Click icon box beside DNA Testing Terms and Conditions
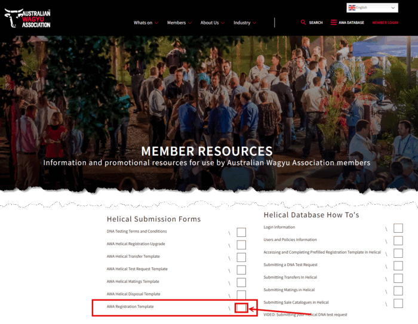418x324 pixels. pos(241,232)
